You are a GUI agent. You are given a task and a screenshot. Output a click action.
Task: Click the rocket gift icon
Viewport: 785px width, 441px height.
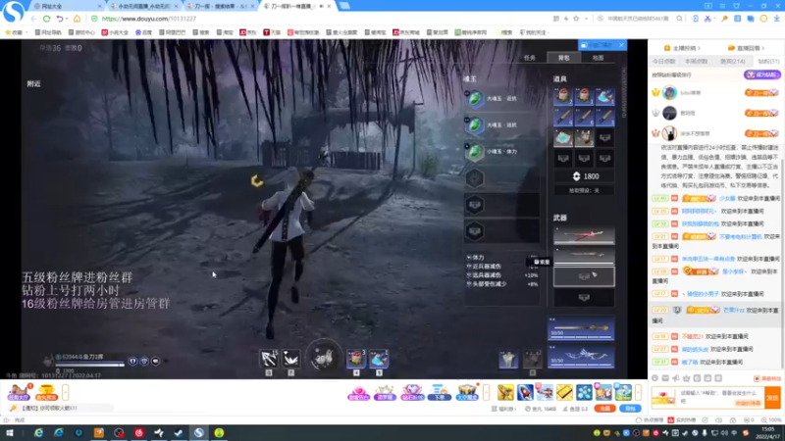525,393
